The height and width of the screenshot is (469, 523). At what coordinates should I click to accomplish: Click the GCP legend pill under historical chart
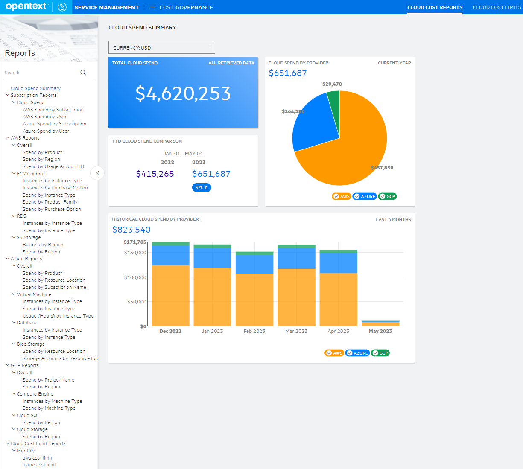click(380, 353)
